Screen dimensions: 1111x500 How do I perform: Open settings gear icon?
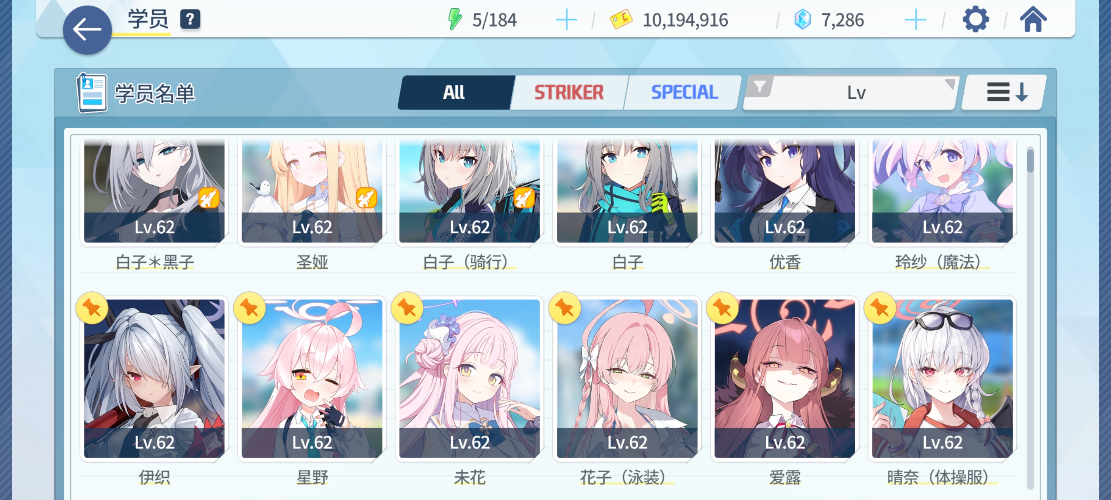coord(975,19)
